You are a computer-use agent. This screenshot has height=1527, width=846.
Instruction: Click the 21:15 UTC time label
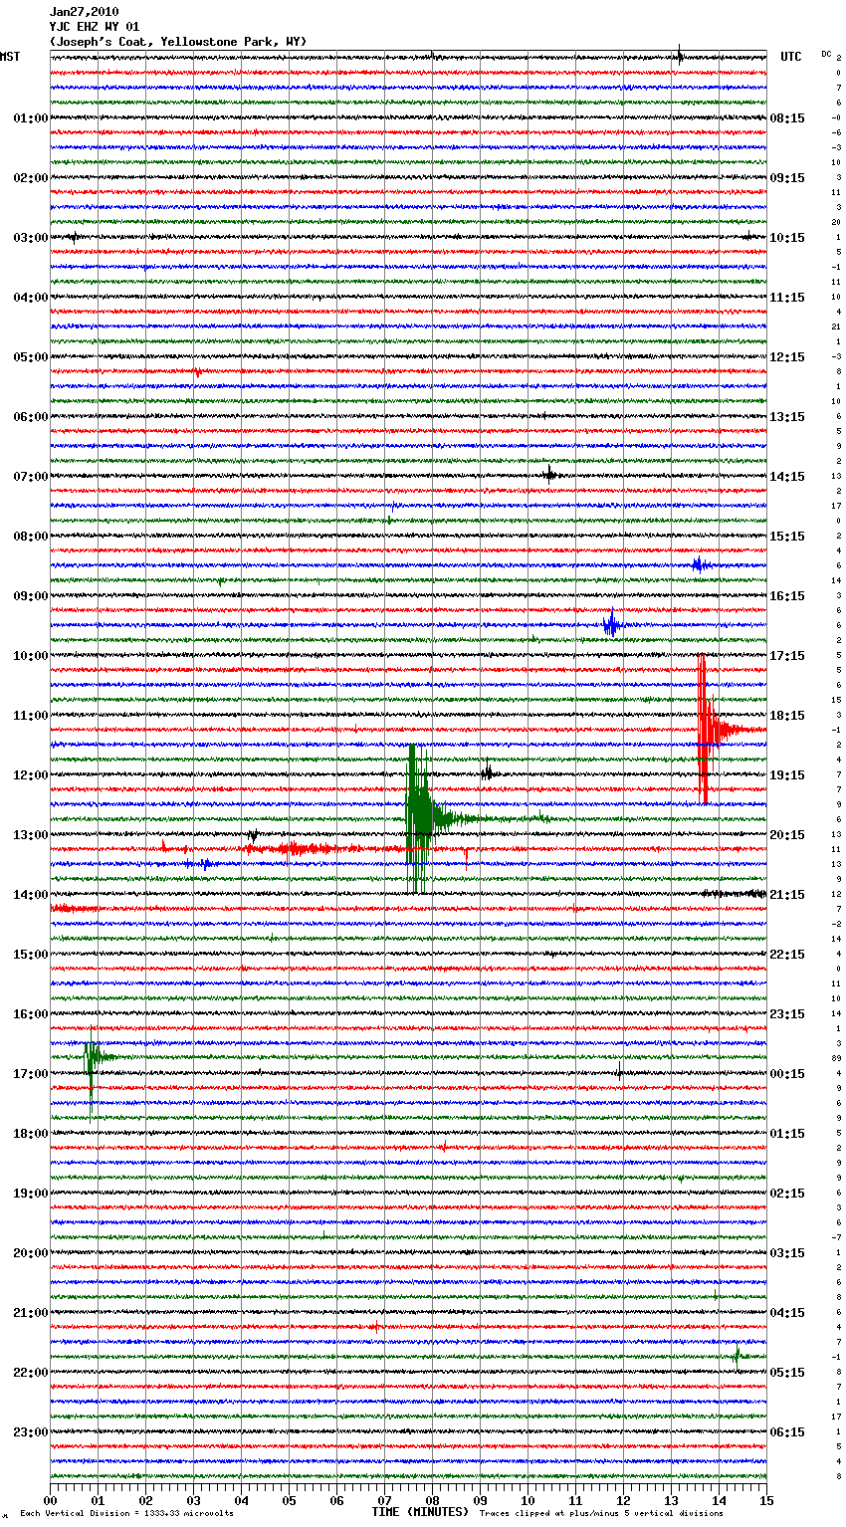pos(787,895)
